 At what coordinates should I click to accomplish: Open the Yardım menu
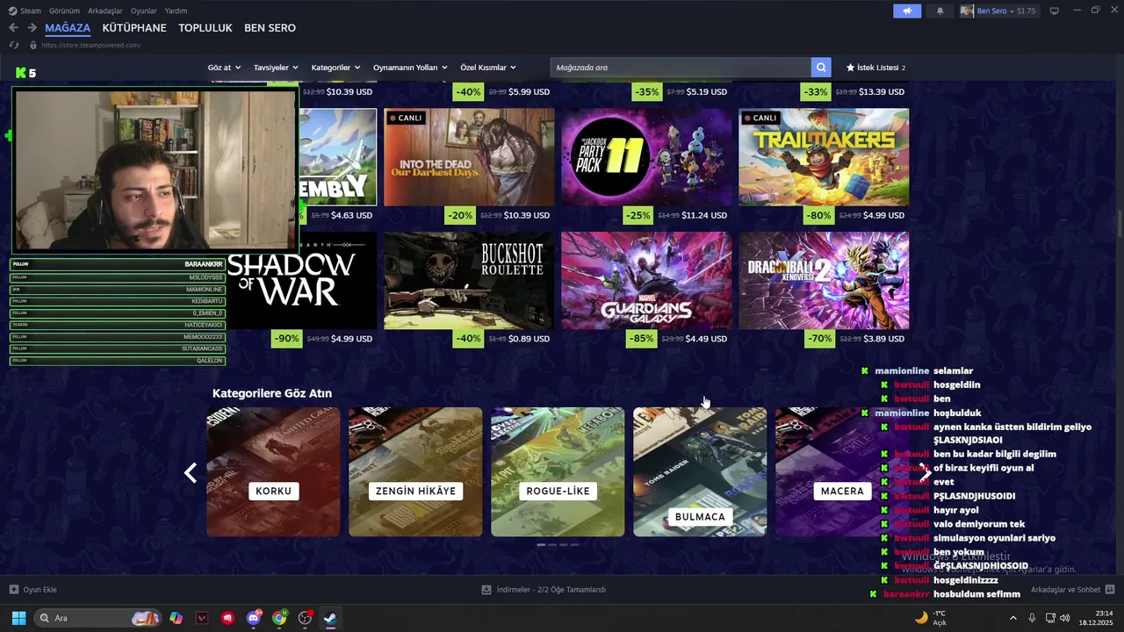pyautogui.click(x=177, y=11)
